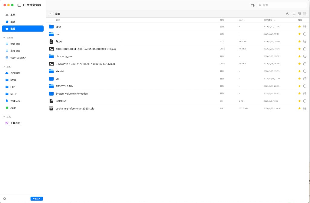Open the transfer queue arrows icon
This screenshot has height=203, width=310.
252,5
